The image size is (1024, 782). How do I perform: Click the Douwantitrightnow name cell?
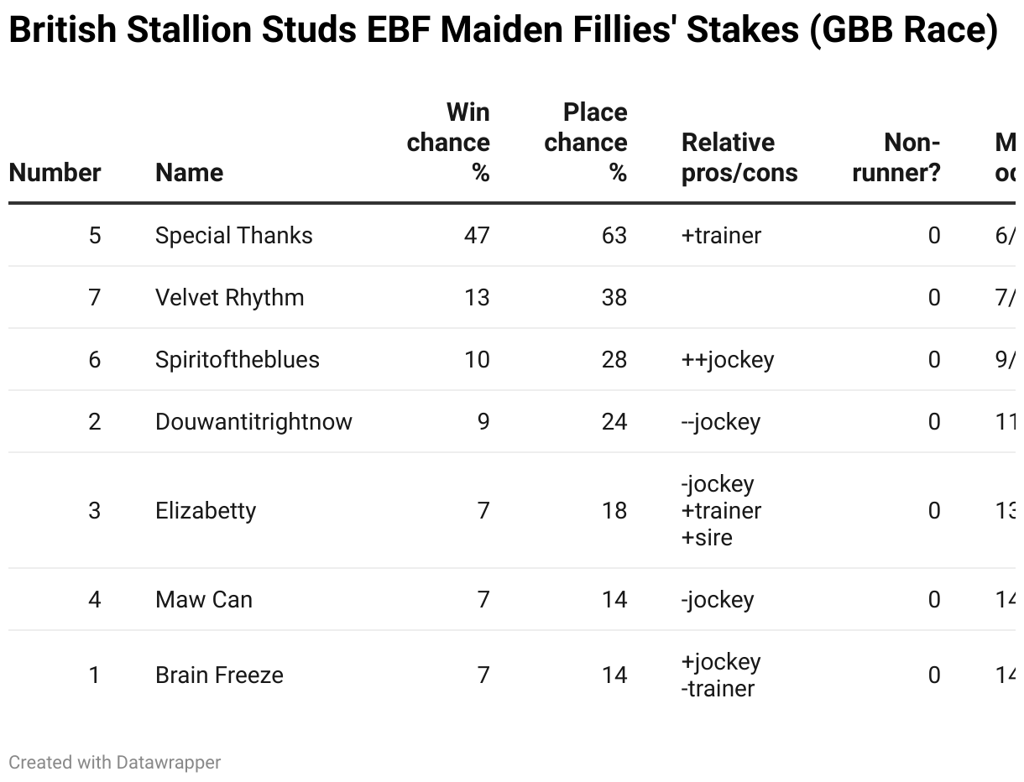[253, 422]
